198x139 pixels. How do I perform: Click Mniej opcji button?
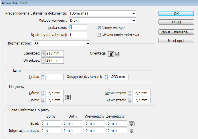176,41
